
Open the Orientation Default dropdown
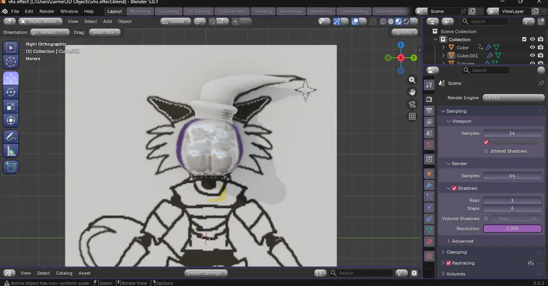click(x=50, y=32)
